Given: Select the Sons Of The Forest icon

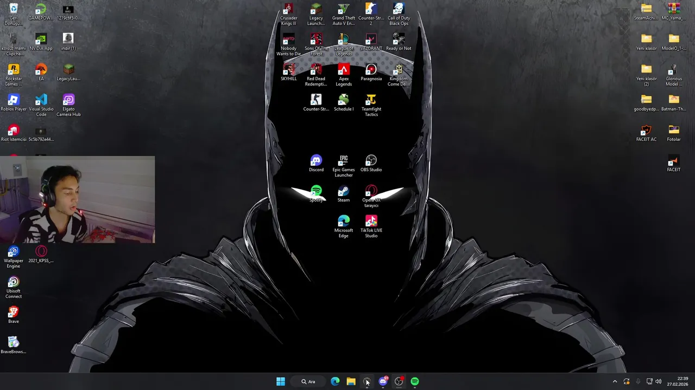Looking at the screenshot, I should point(316,45).
